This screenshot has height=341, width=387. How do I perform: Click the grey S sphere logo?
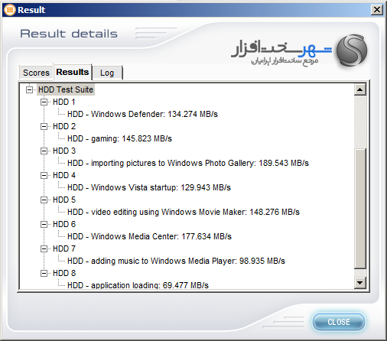pos(352,50)
